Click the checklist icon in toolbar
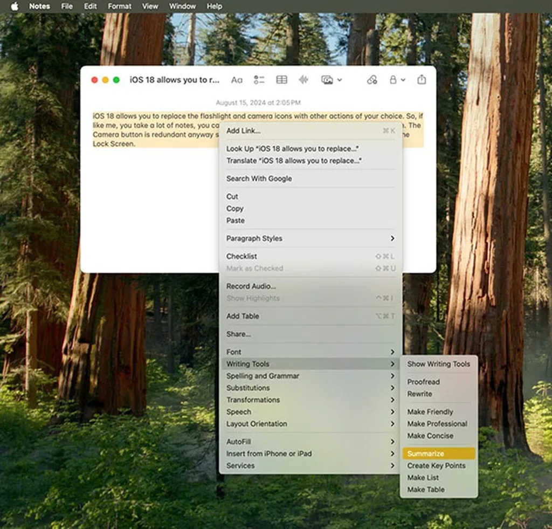This screenshot has height=529, width=552. (x=259, y=80)
